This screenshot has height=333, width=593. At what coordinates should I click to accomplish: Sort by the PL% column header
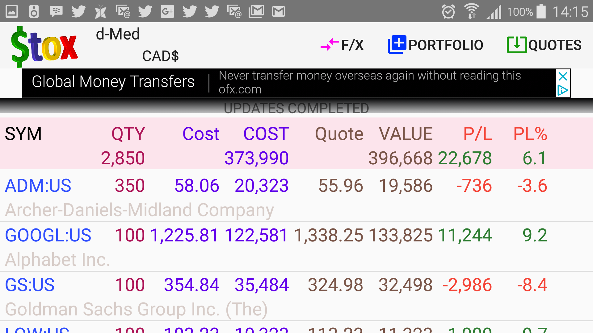[530, 134]
